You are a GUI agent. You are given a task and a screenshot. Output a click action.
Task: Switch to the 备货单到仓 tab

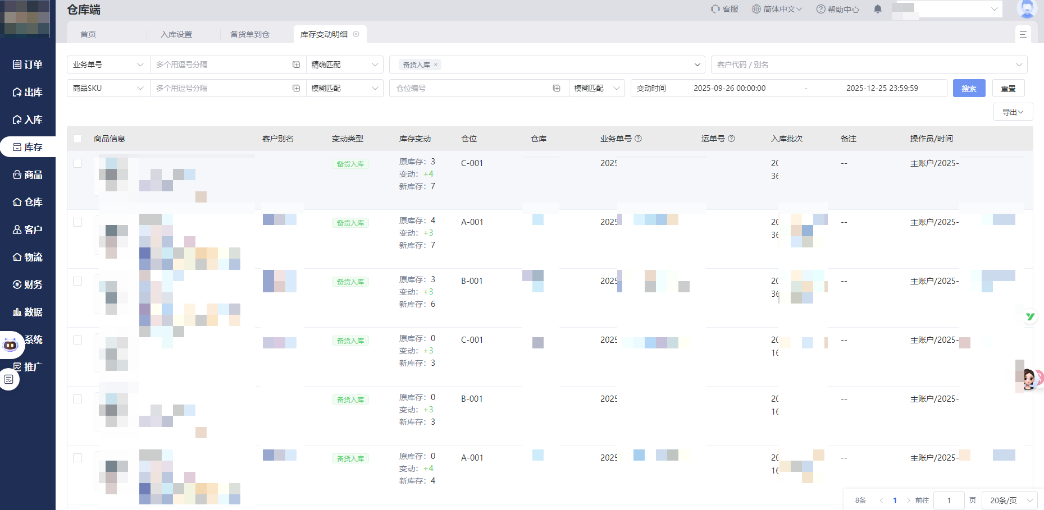click(x=250, y=34)
